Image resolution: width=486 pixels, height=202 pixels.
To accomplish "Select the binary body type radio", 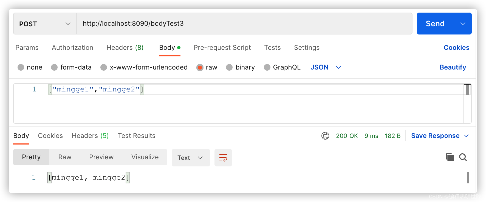I will tap(229, 67).
